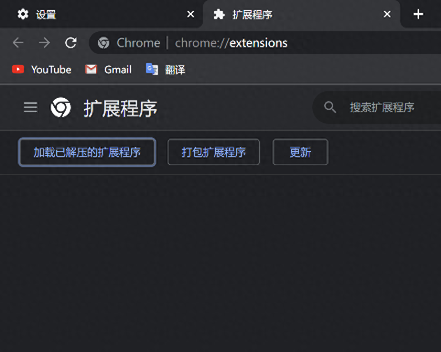Click the Chrome icon in the address bar
The width and height of the screenshot is (441, 352).
pyautogui.click(x=103, y=42)
